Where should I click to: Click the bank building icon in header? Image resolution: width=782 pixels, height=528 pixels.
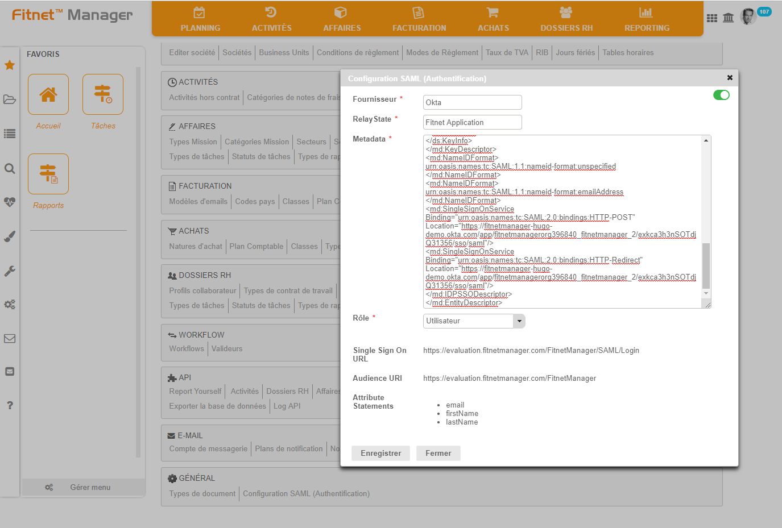click(x=729, y=18)
